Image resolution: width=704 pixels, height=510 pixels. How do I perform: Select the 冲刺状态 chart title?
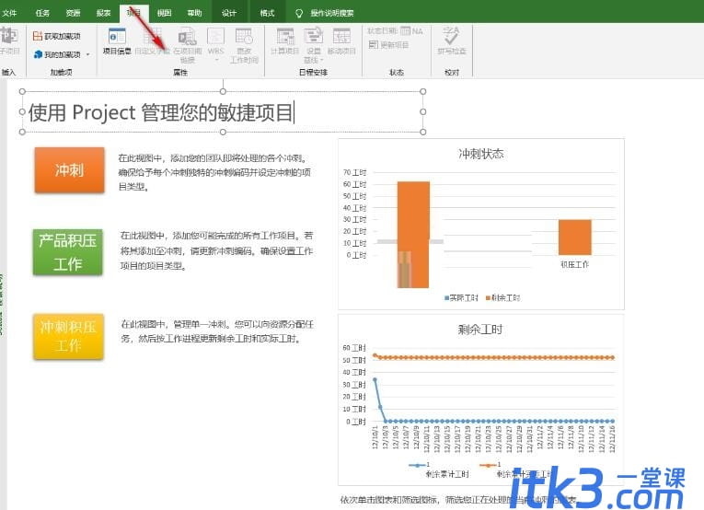click(481, 154)
